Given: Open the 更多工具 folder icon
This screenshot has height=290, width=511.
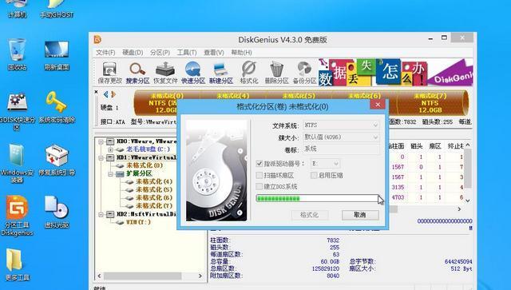Looking at the screenshot, I should [17, 264].
